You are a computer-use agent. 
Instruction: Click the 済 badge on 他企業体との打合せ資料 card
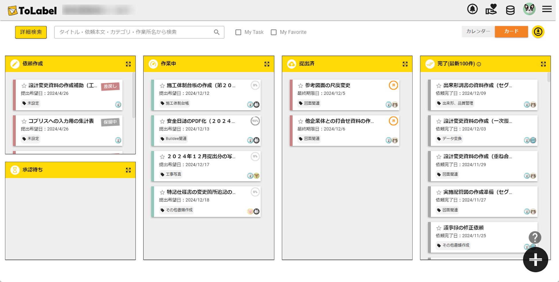(393, 121)
